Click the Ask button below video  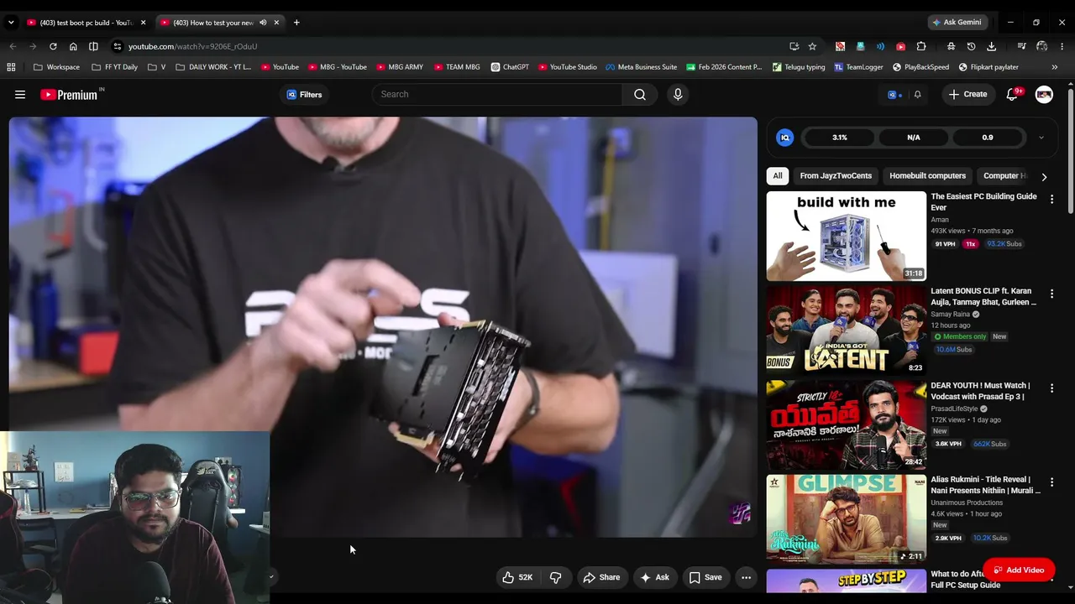[654, 577]
